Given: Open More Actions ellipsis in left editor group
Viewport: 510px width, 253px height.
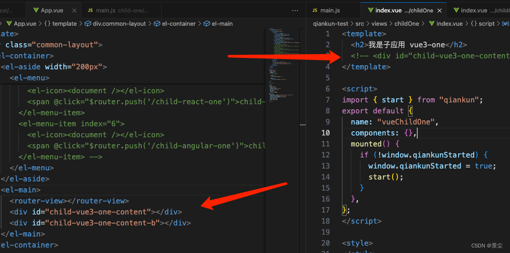Looking at the screenshot, I should pyautogui.click(x=295, y=11).
